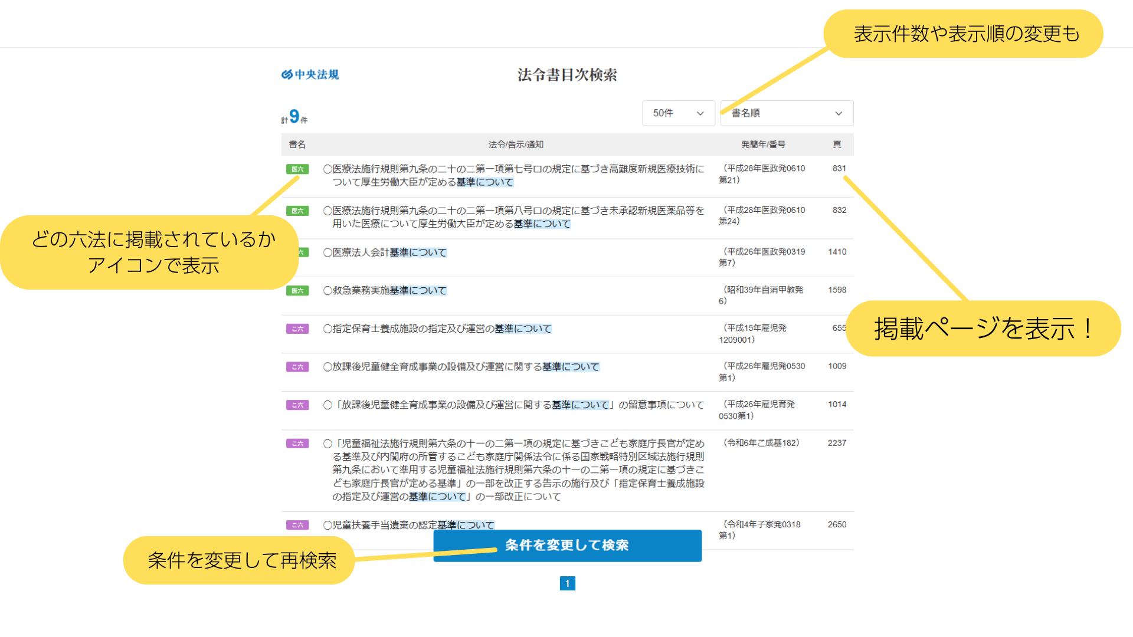
Task: Open the 50件 display count dropdown
Action: (x=678, y=113)
